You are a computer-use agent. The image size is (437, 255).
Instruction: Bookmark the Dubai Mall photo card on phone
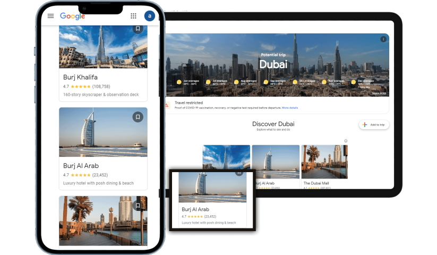tap(138, 206)
